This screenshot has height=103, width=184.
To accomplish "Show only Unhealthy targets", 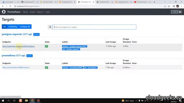I will pyautogui.click(x=13, y=27).
